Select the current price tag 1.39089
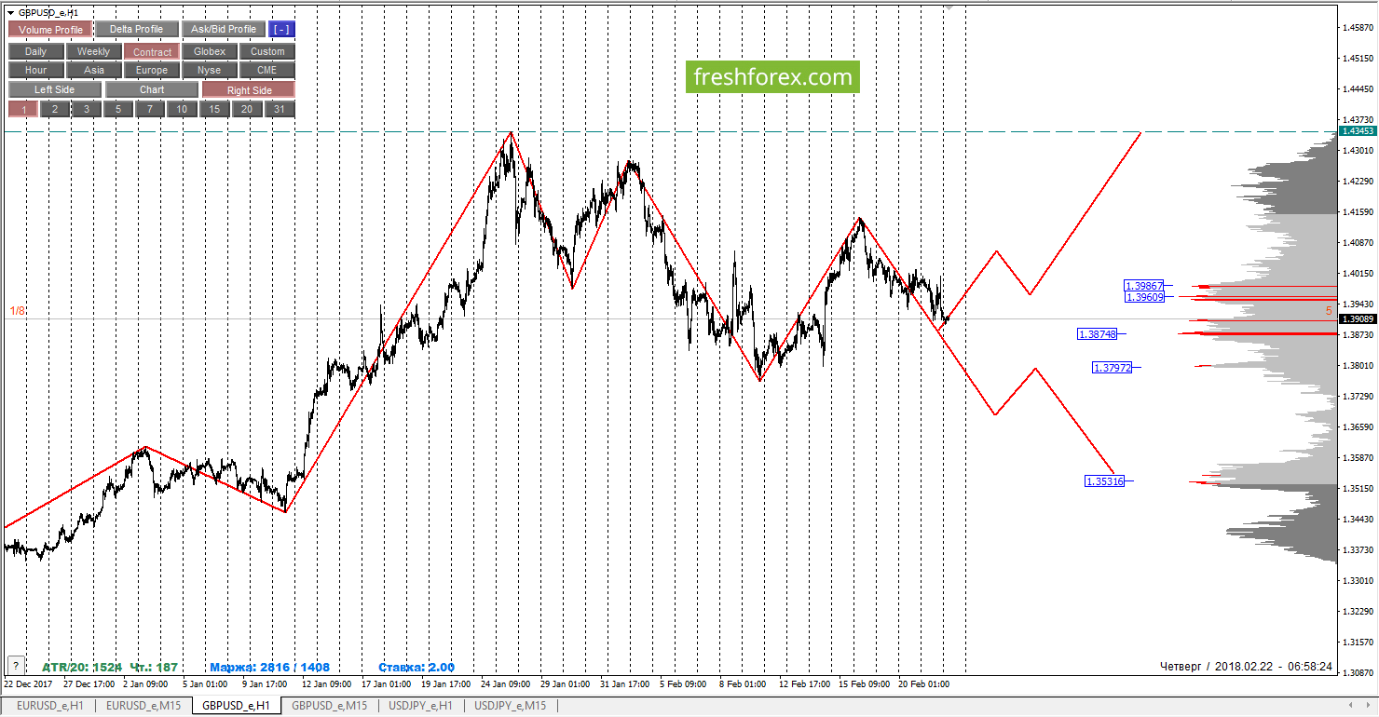The width and height of the screenshot is (1379, 717). tap(1358, 318)
